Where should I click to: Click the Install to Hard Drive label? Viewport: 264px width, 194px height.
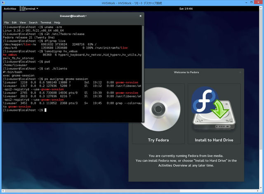tap(214, 140)
